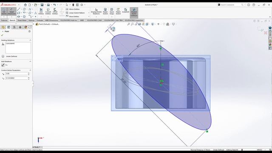This screenshot has height=153, width=272.
Task: Select the Smart Dimension tool
Action: coord(11,11)
